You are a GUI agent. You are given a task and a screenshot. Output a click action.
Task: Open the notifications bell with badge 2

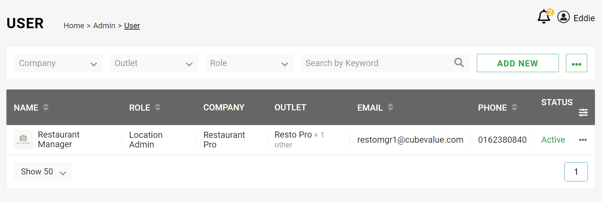(x=543, y=16)
